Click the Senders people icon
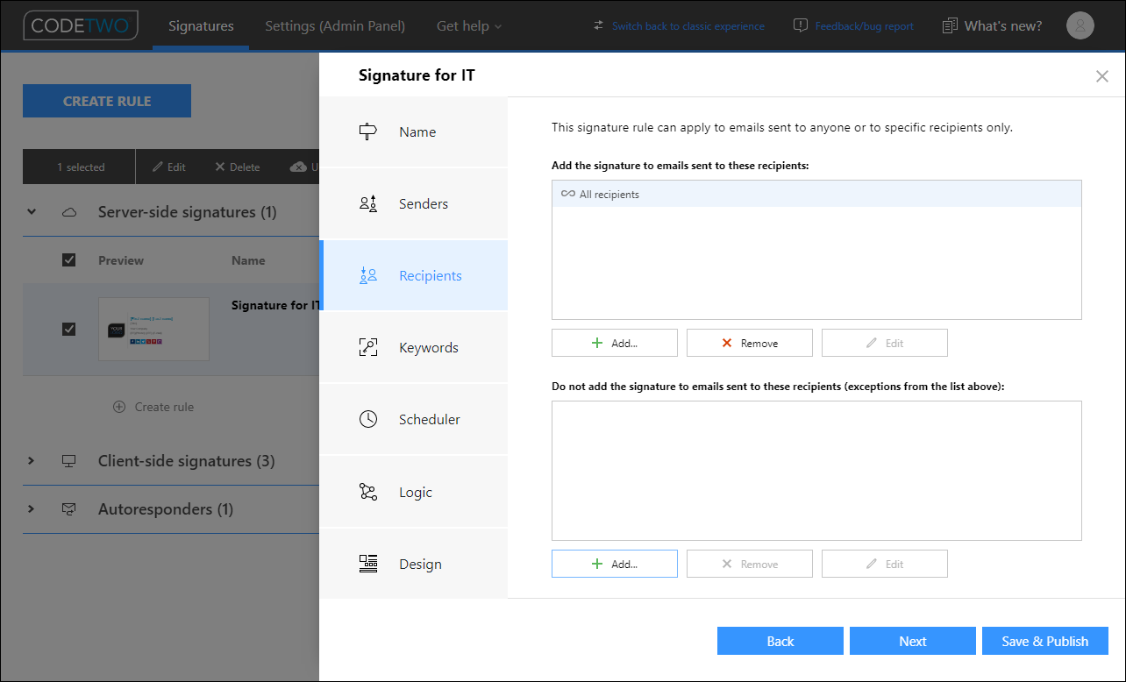 368,203
